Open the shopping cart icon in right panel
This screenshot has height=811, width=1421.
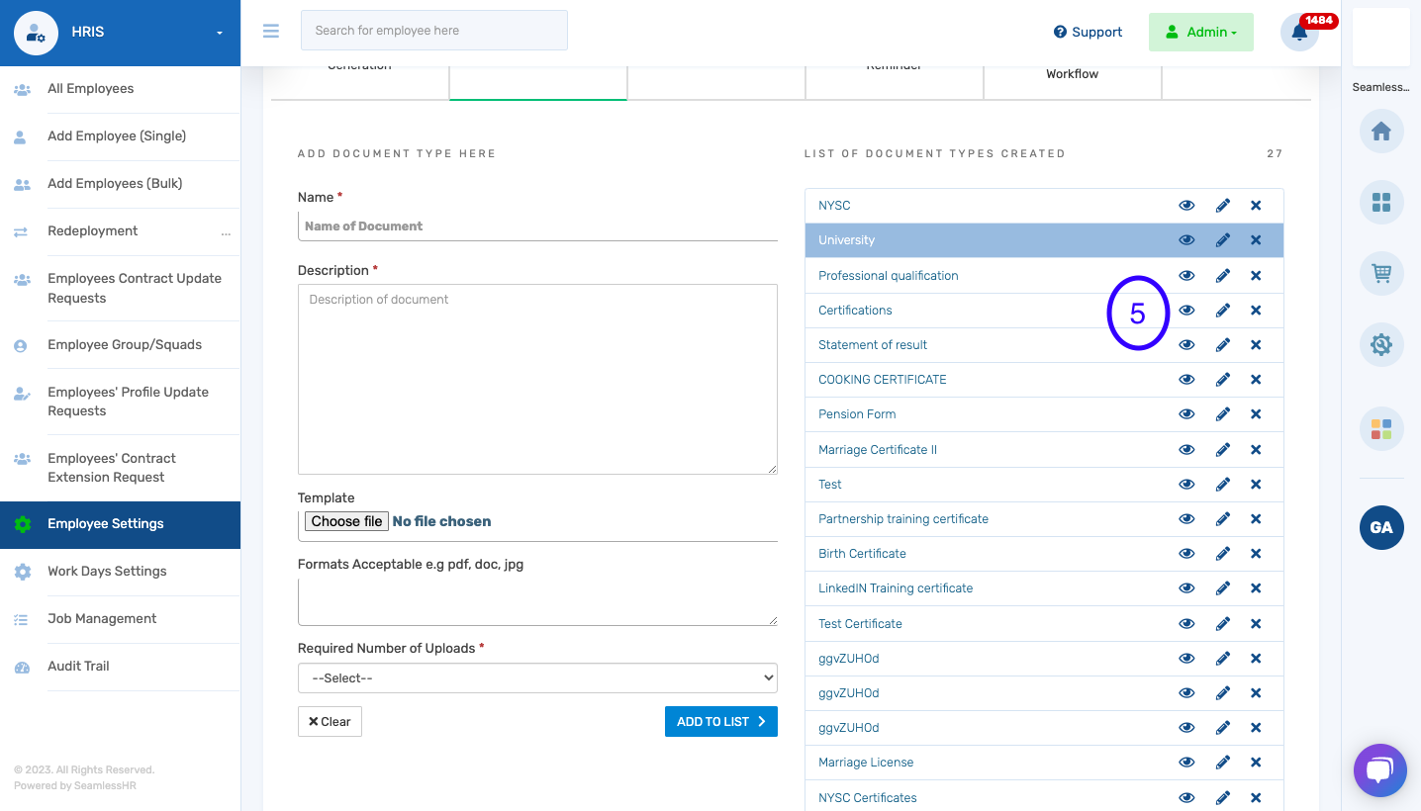1381,273
